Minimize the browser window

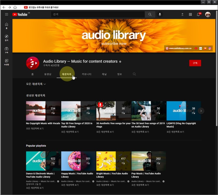point(203,2)
